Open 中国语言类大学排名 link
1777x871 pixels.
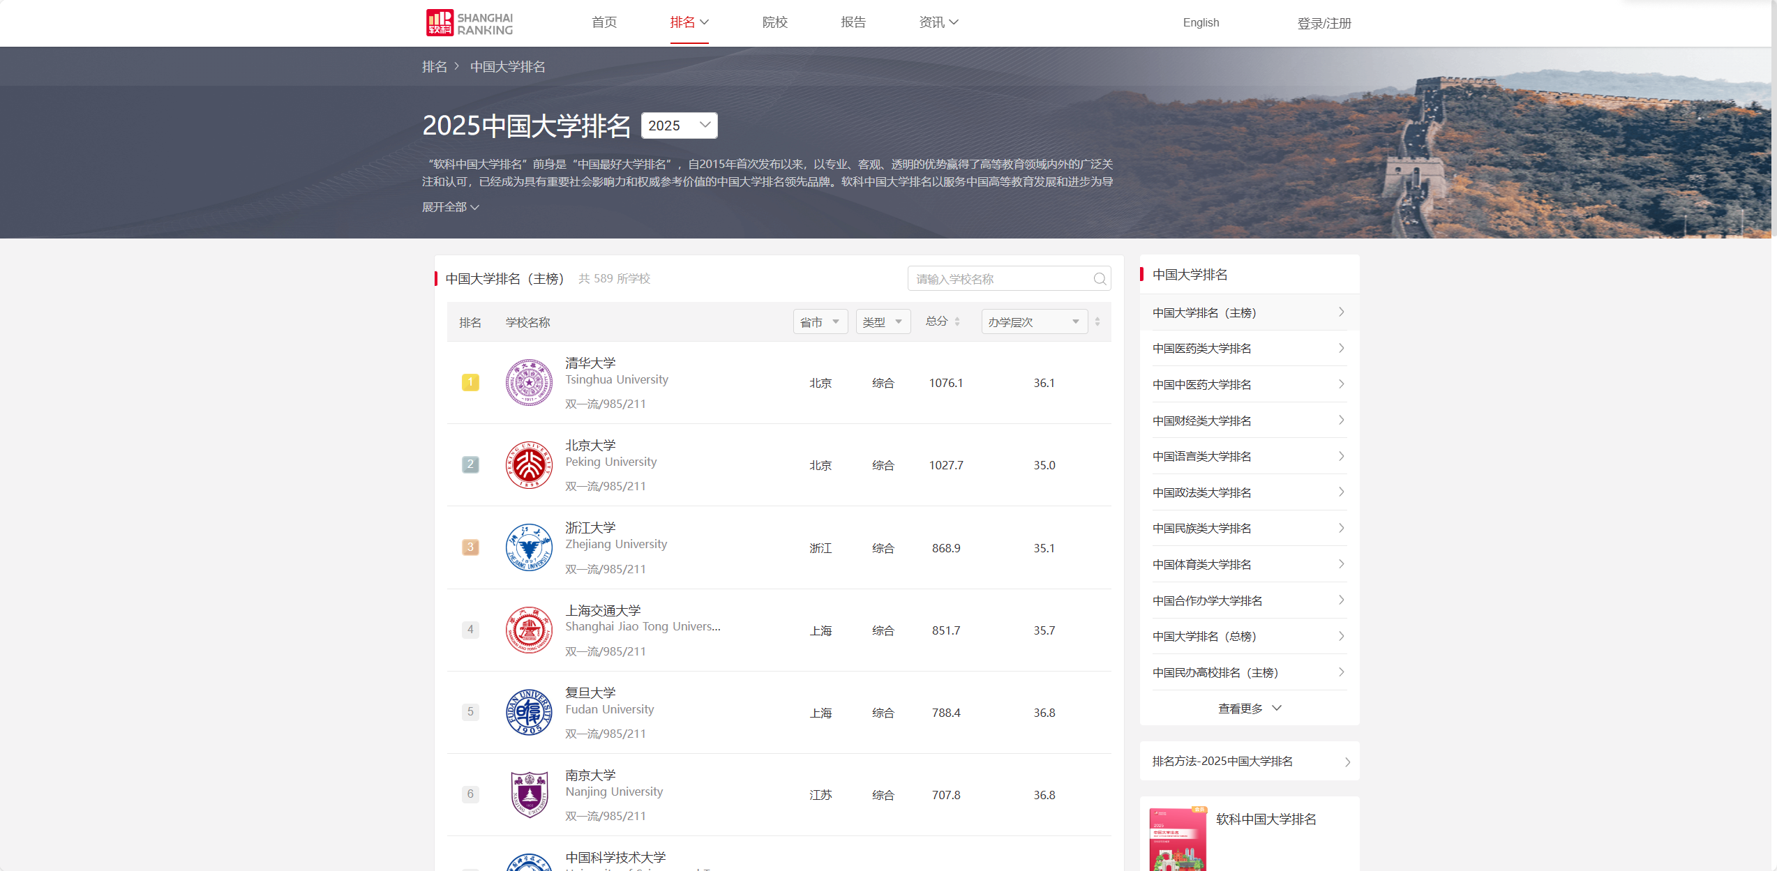click(1201, 456)
